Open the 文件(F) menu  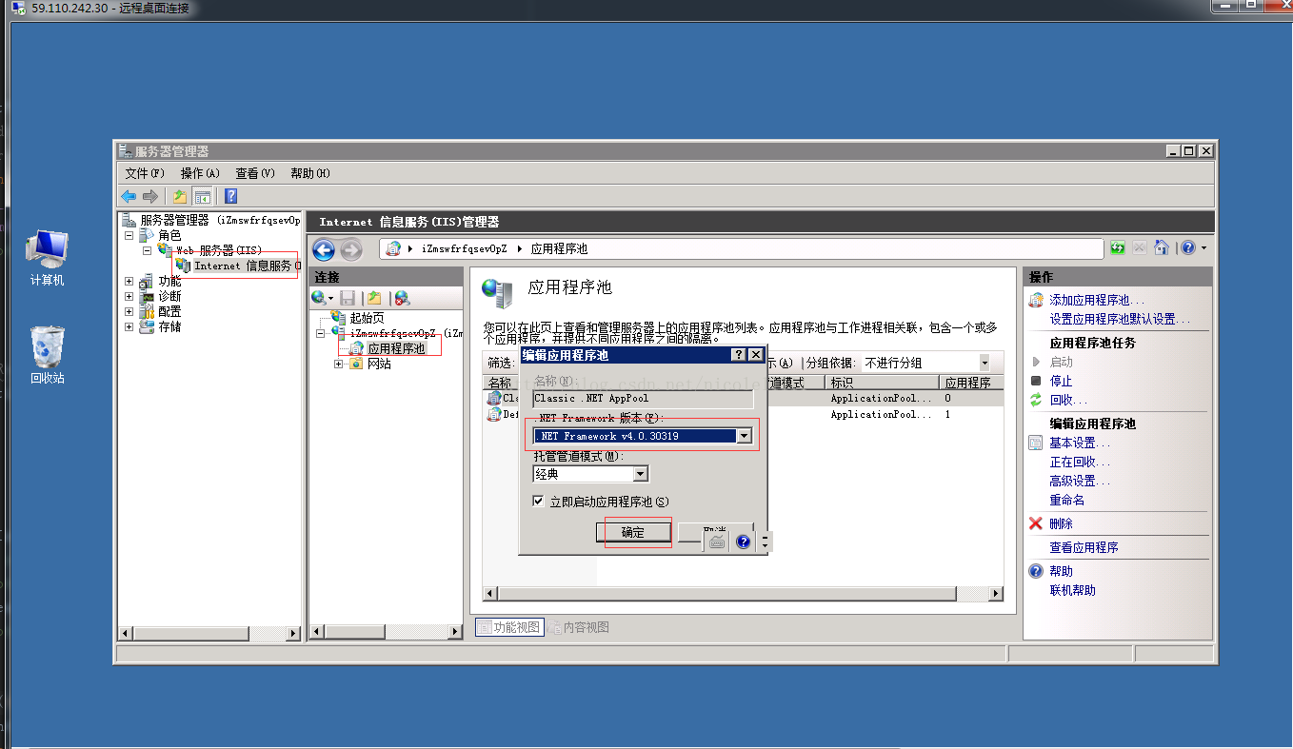pos(145,173)
